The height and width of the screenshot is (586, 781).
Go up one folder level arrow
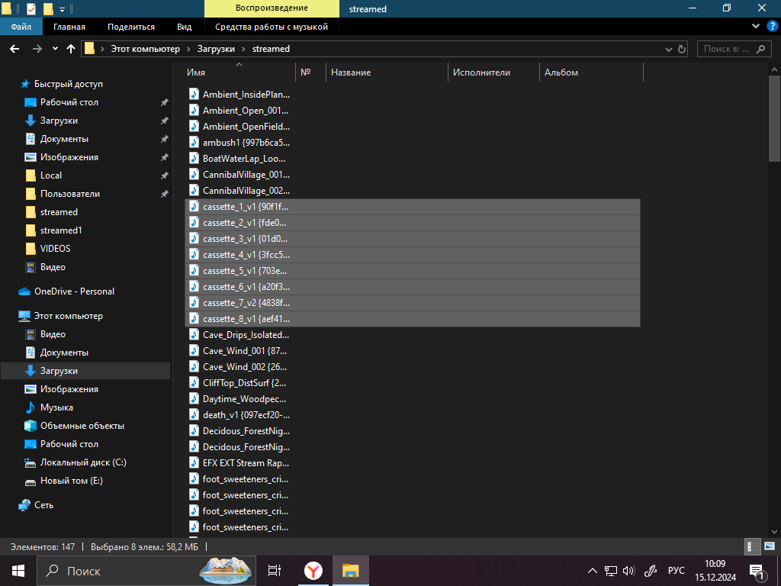(71, 49)
